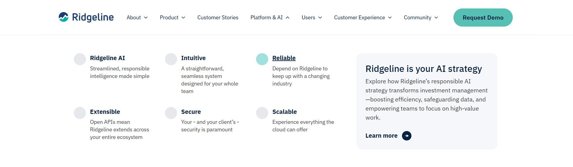Click the teal circle icon beside Reliable
Image resolution: width=573 pixels, height=167 pixels.
click(x=262, y=59)
